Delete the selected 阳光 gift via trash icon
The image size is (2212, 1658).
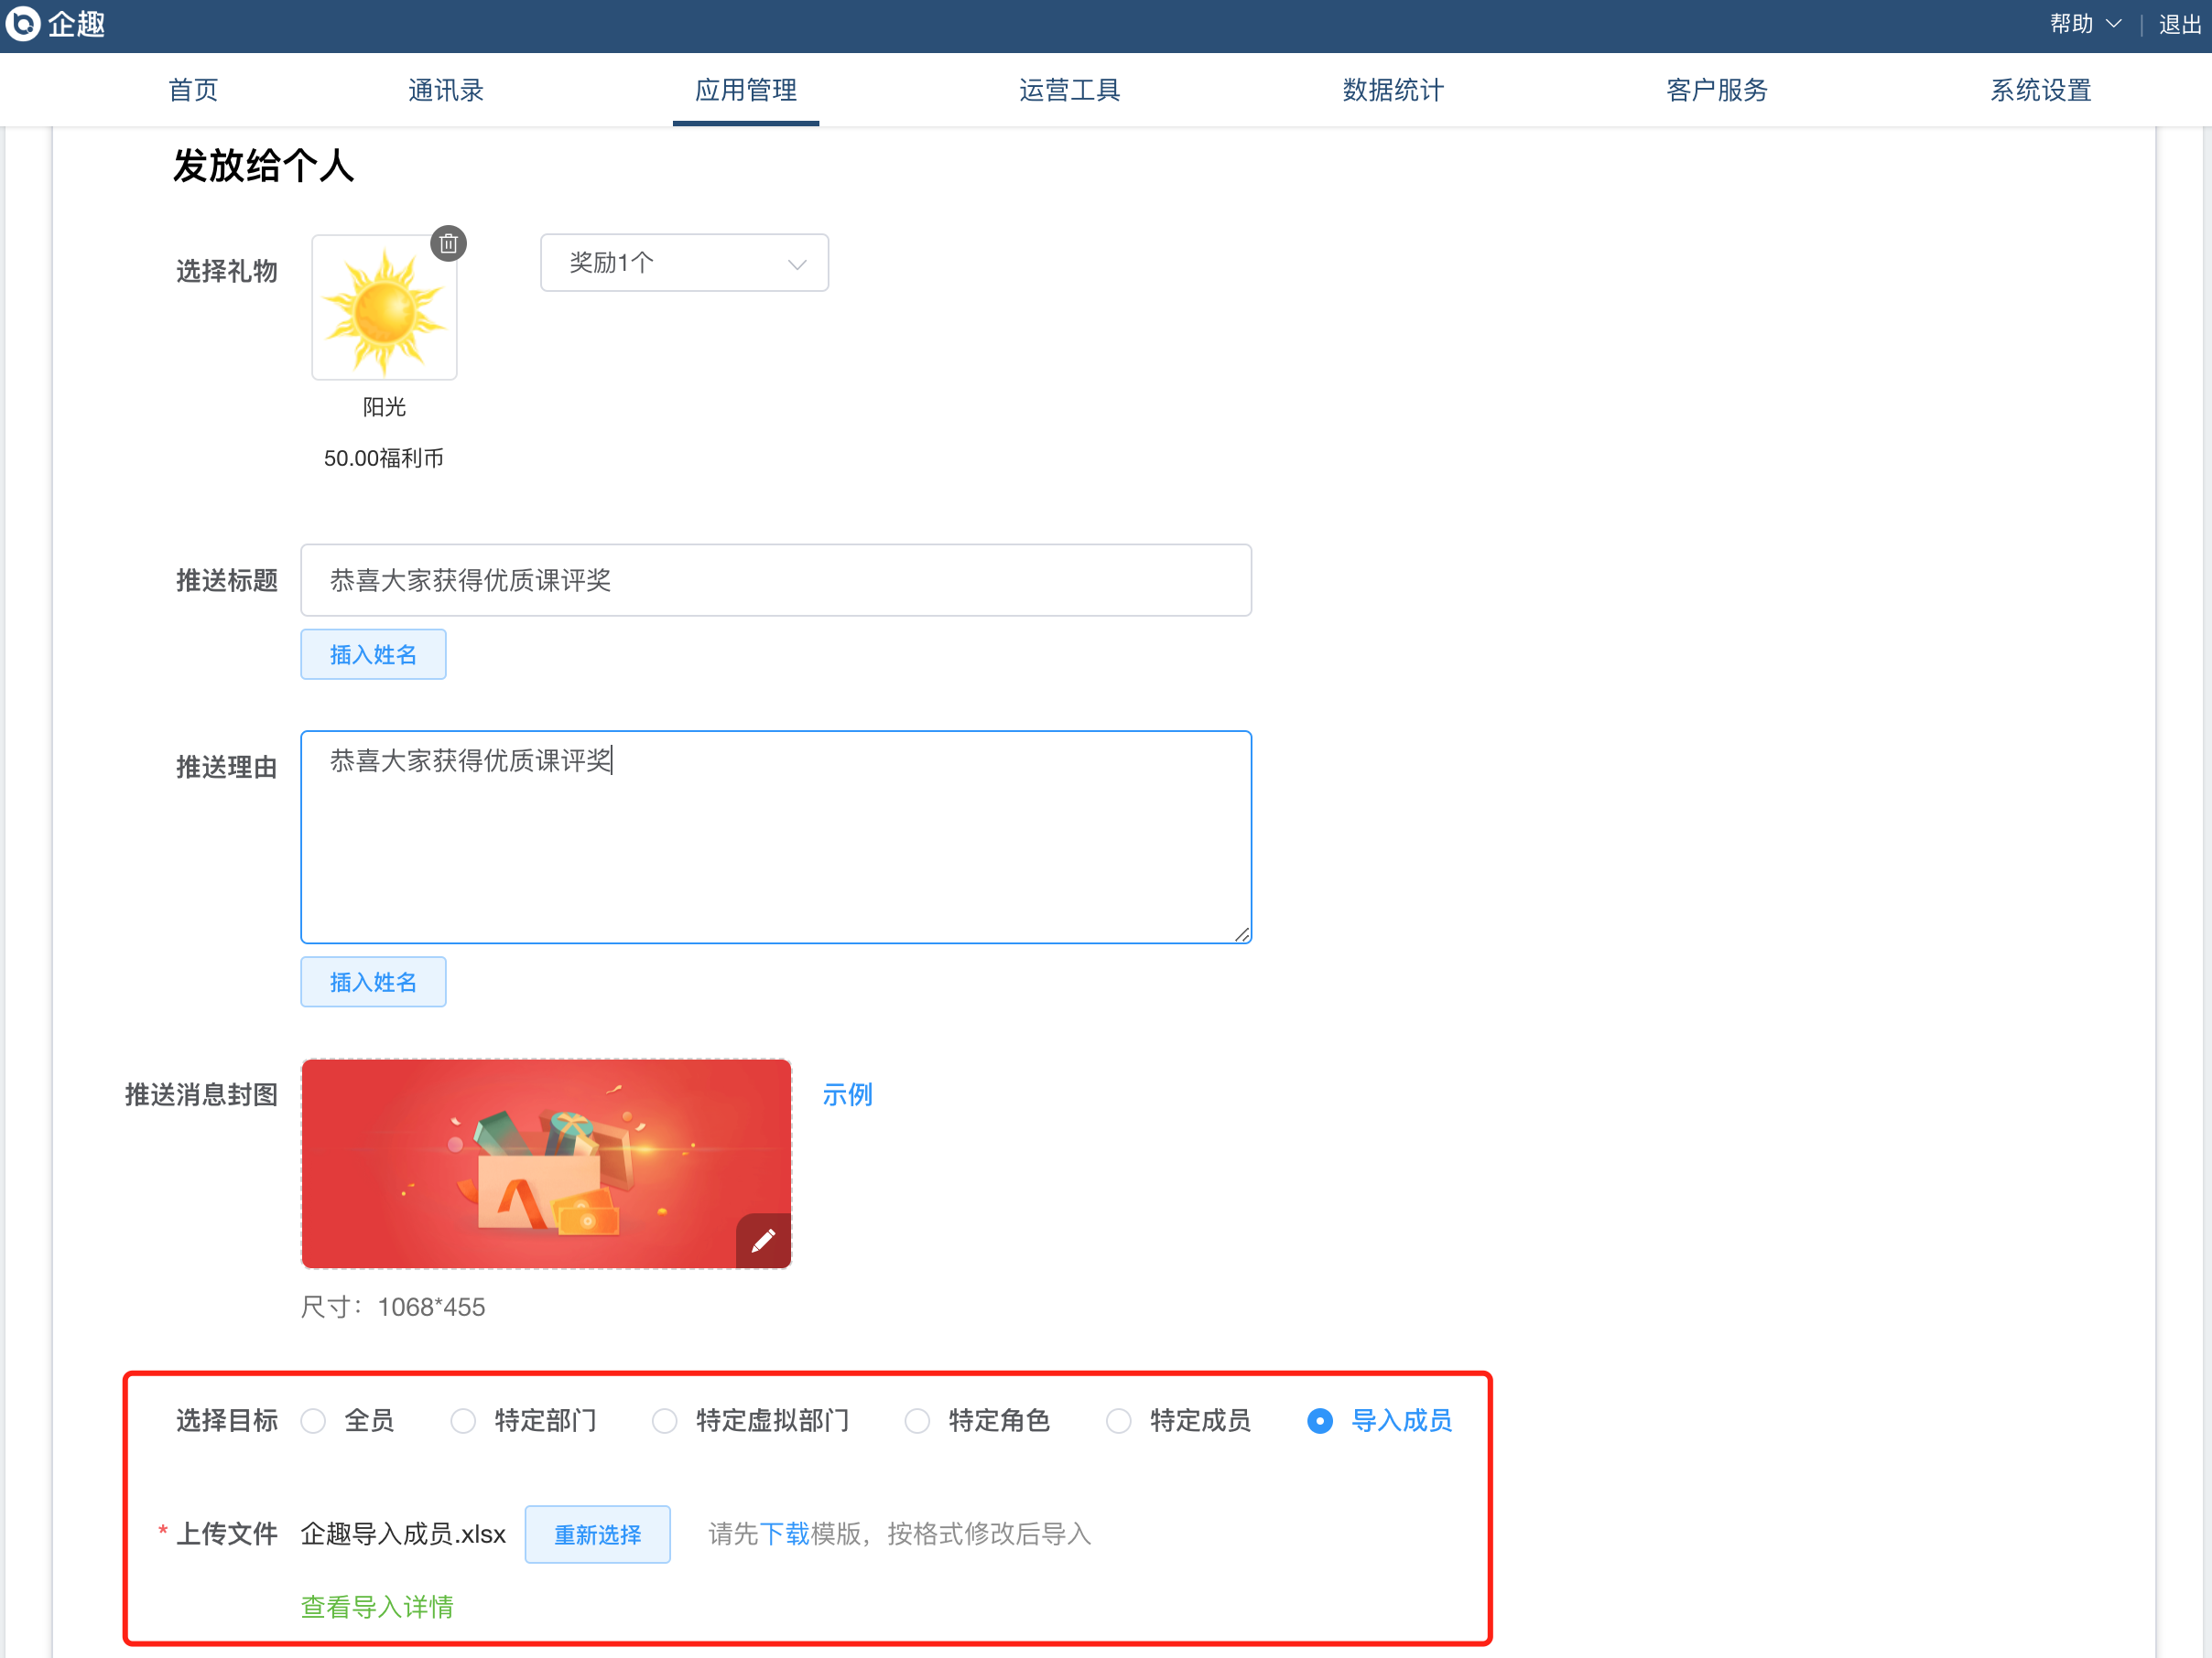[448, 242]
